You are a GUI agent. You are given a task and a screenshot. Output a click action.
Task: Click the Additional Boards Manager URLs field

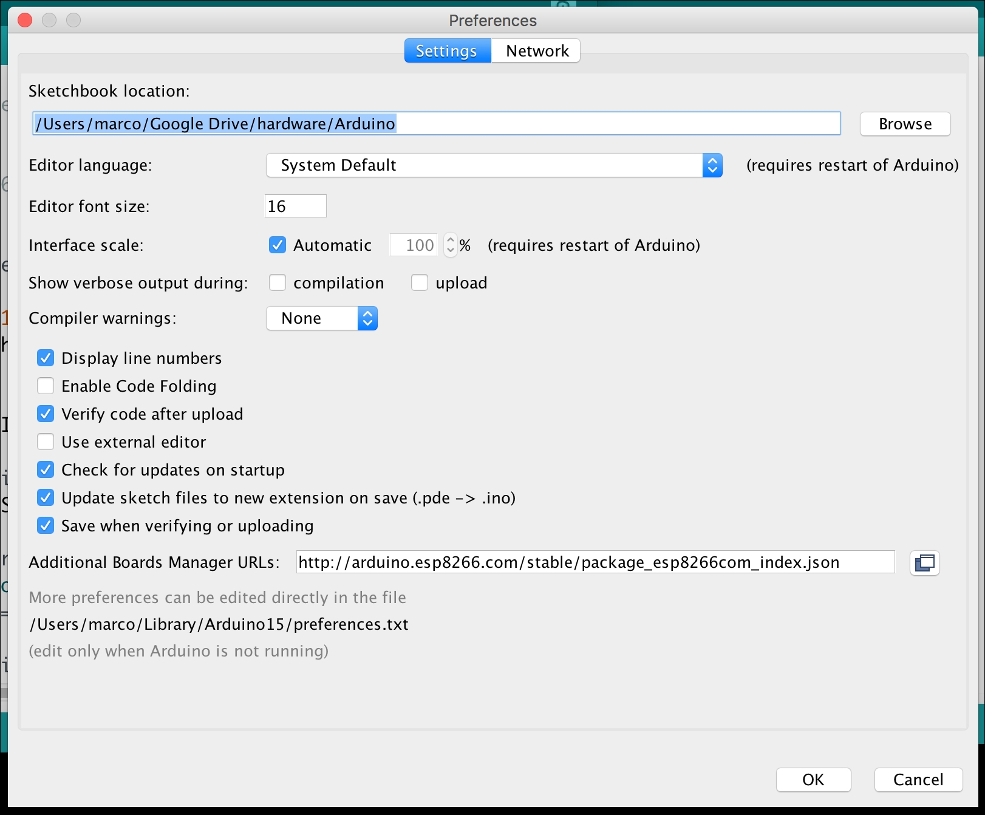(x=595, y=562)
